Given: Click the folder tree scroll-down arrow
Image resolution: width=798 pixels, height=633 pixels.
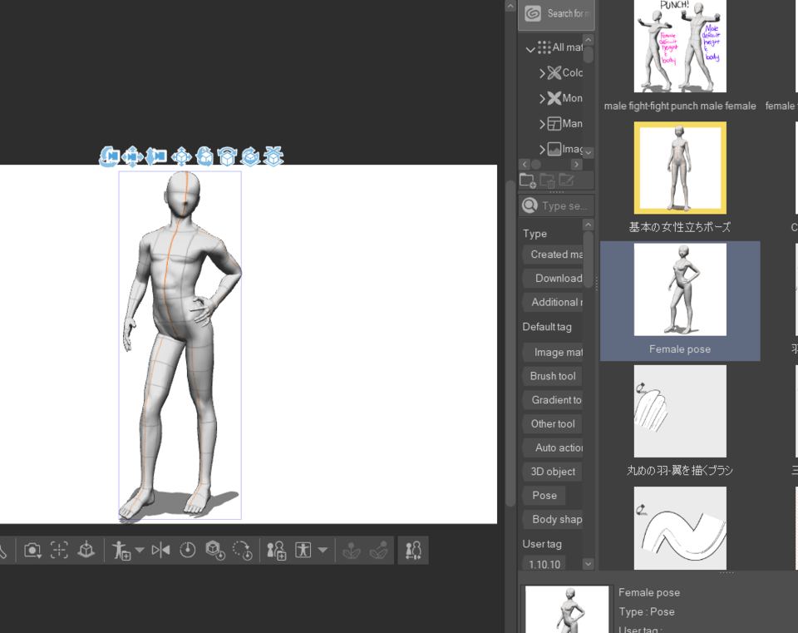Looking at the screenshot, I should pos(589,152).
